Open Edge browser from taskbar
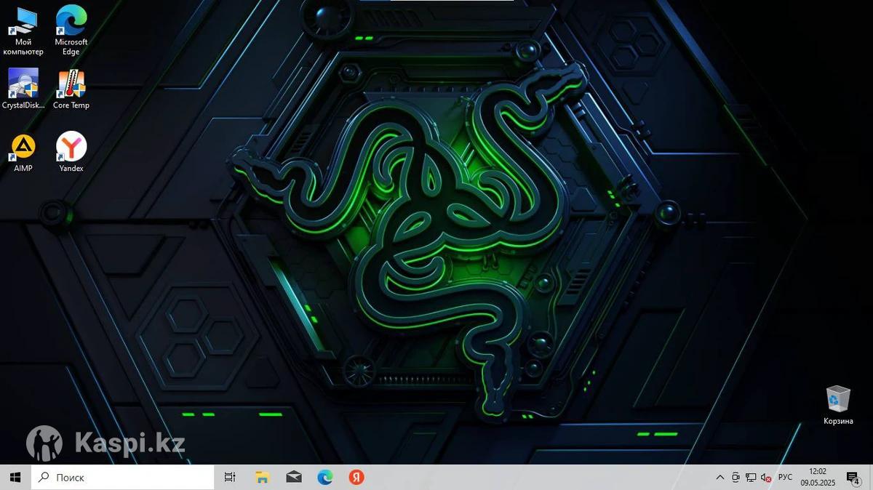The image size is (873, 490). coord(325,477)
